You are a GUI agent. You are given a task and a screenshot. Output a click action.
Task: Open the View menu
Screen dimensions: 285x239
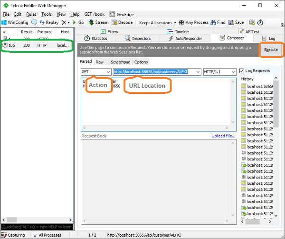61,14
